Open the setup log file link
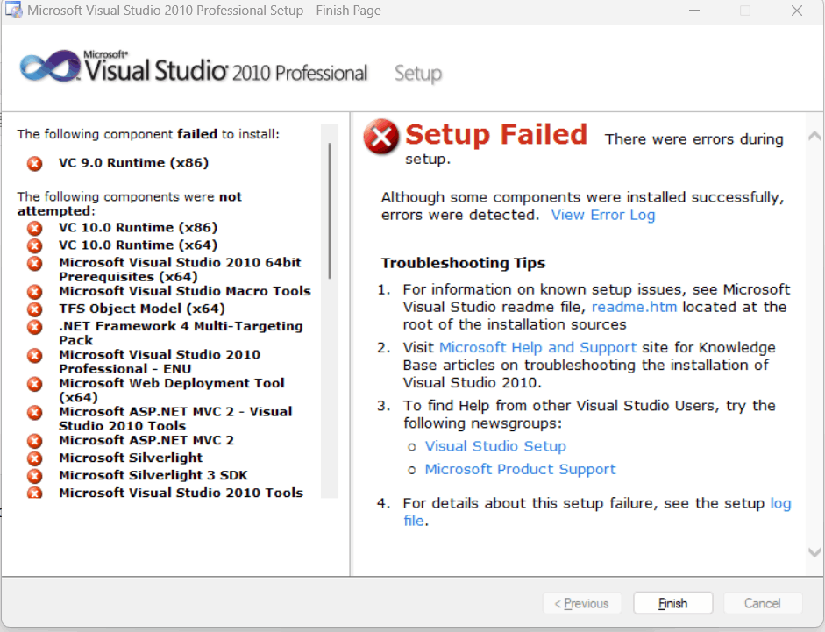Viewport: 825px width, 632px height. pyautogui.click(x=779, y=503)
